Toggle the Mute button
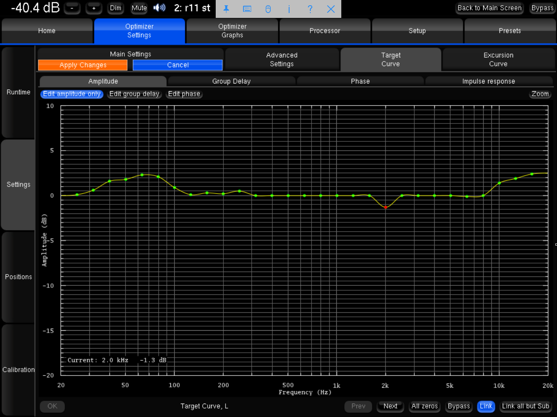Viewport: 557px width, 417px height. coord(139,8)
